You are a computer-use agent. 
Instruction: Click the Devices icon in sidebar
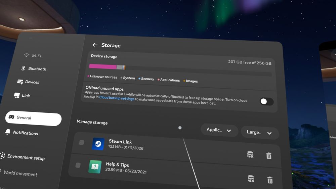pos(20,82)
